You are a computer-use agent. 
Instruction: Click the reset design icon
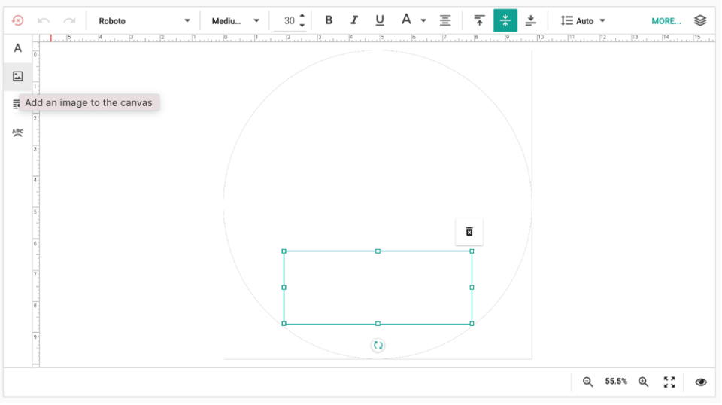pyautogui.click(x=17, y=21)
